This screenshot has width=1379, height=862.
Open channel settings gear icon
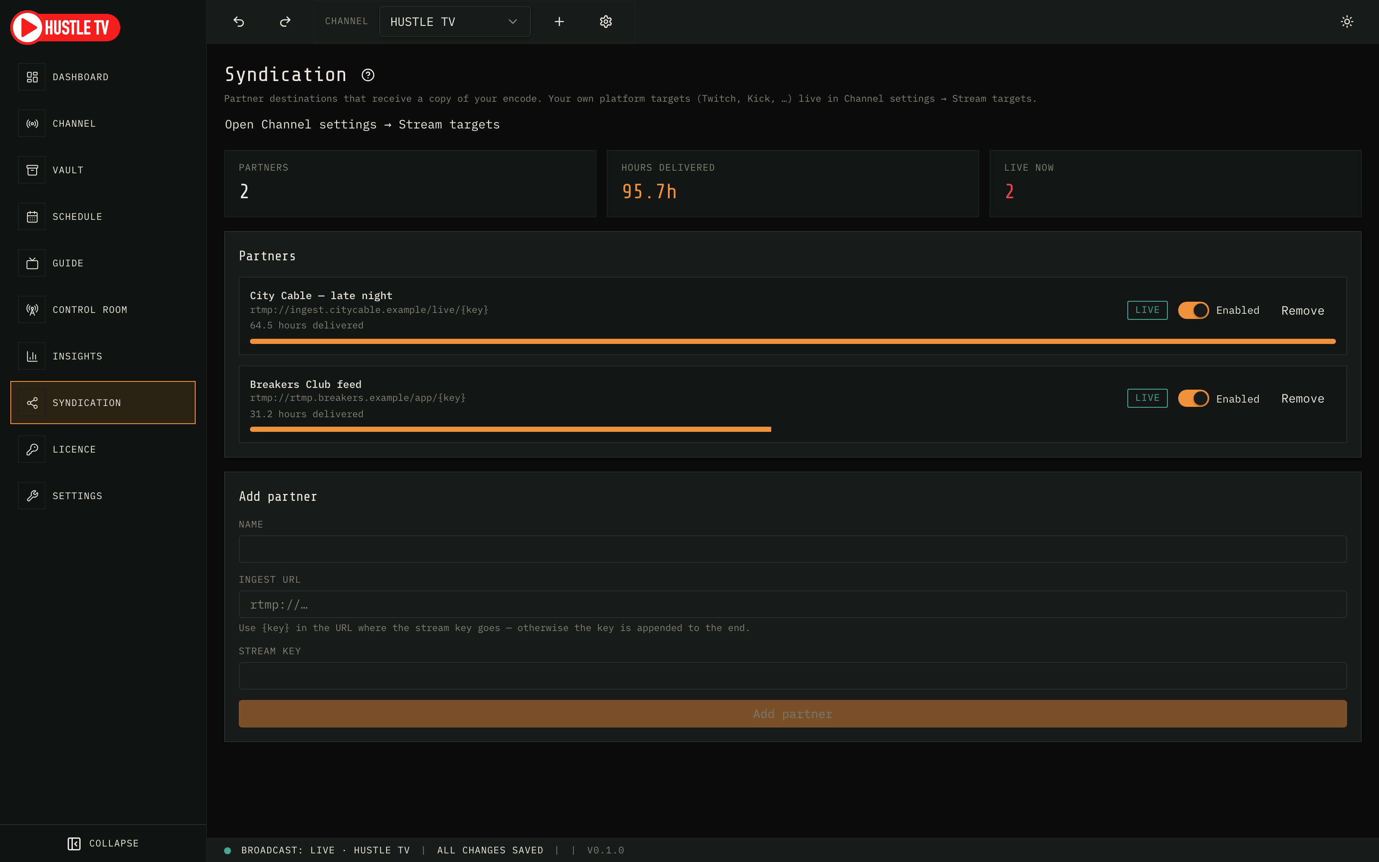coord(606,22)
